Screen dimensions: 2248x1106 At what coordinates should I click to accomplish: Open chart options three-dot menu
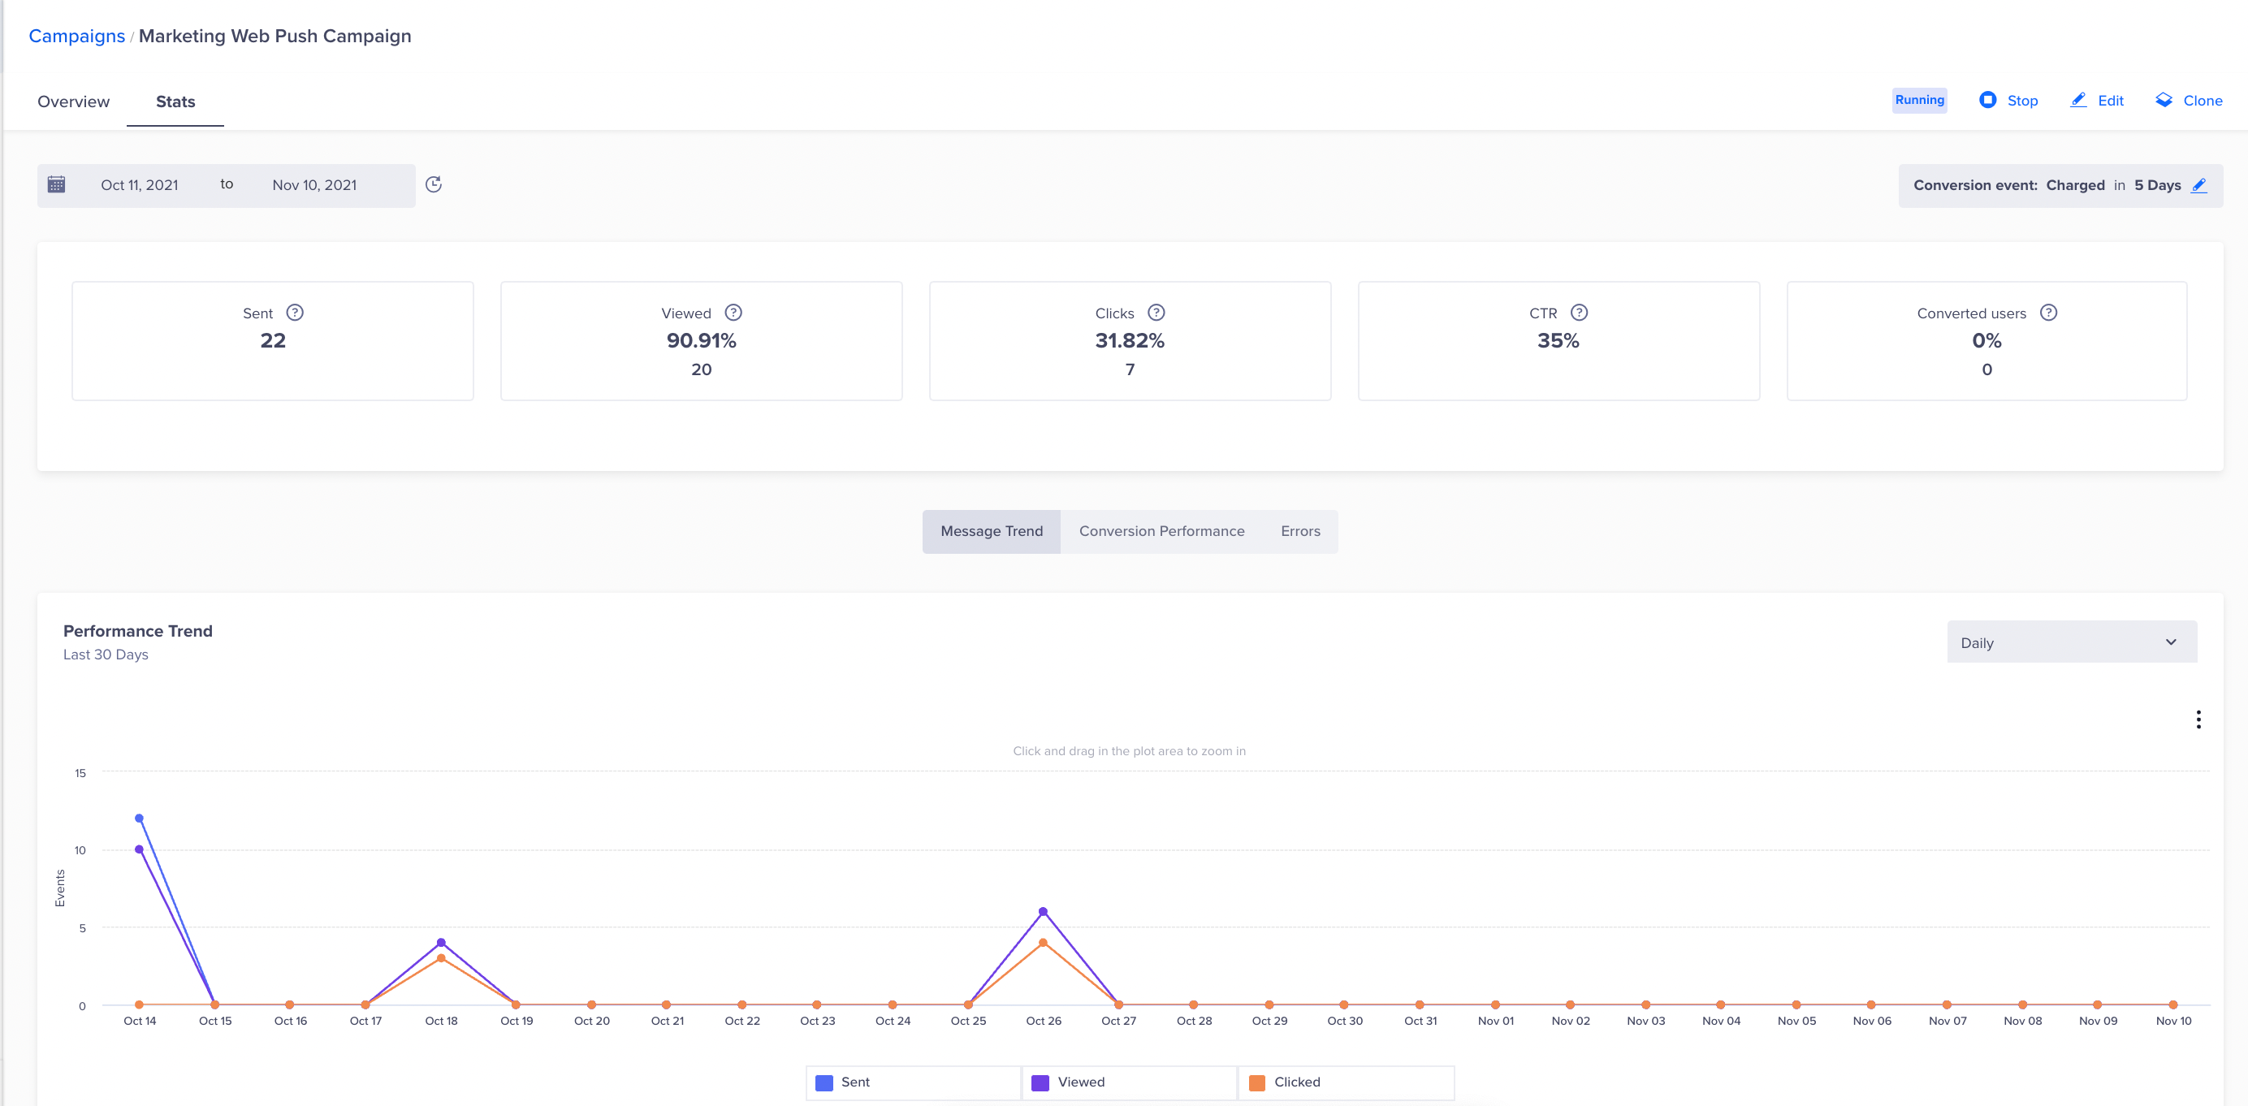pos(2198,719)
